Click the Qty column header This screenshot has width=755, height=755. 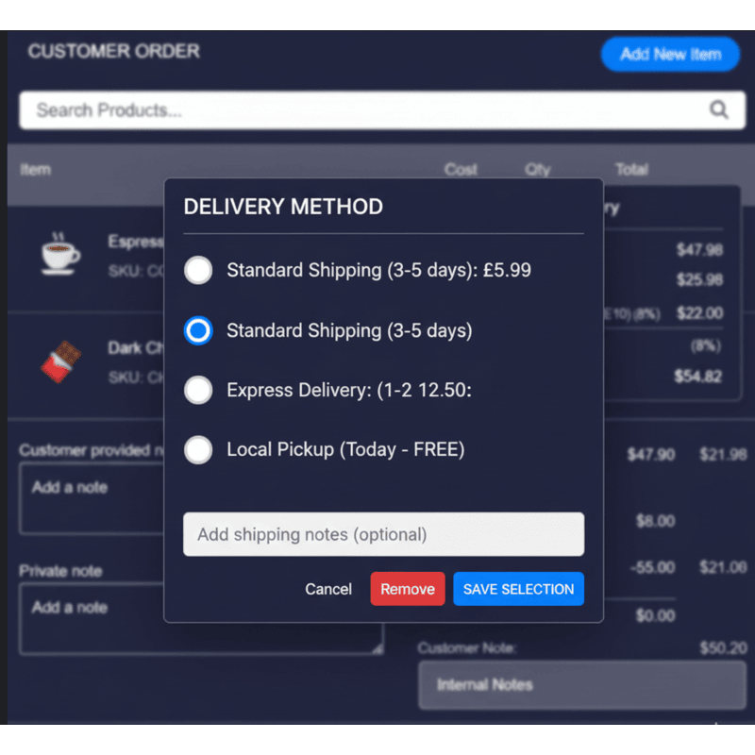pos(537,170)
